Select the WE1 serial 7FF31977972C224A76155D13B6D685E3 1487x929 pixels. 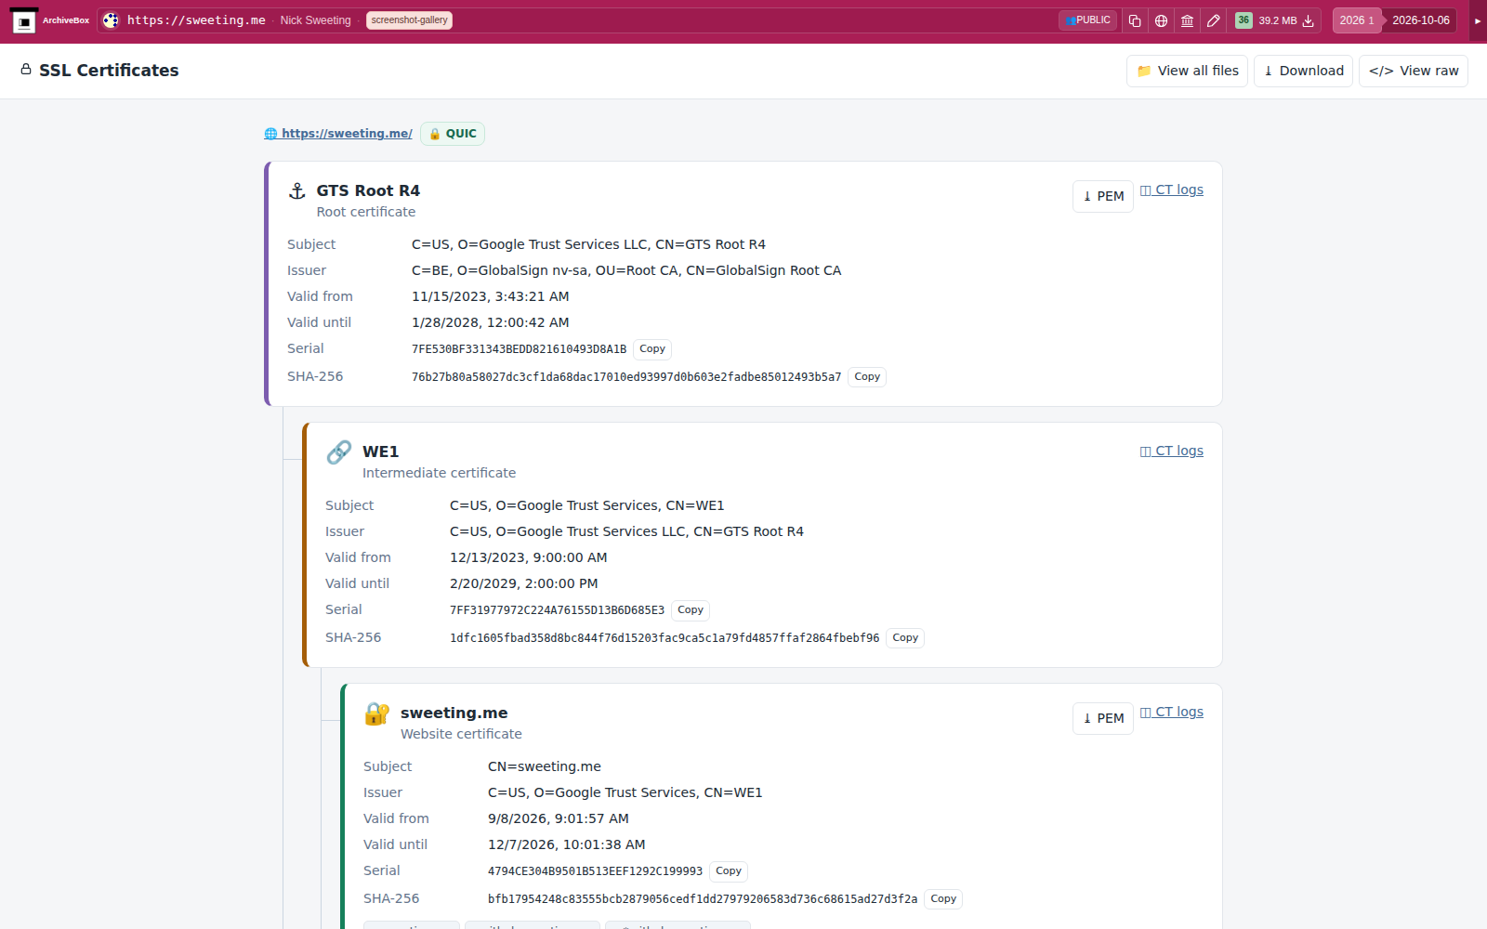(558, 610)
